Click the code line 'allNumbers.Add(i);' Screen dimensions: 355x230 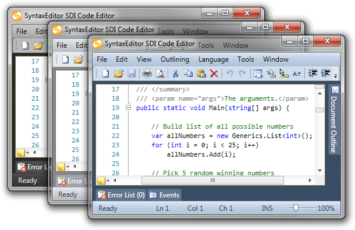pyautogui.click(x=201, y=154)
